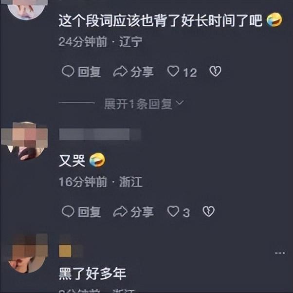Image resolution: width=293 pixels, height=293 pixels.
Task: Select the comment text 黑了好多年
Action: [92, 274]
